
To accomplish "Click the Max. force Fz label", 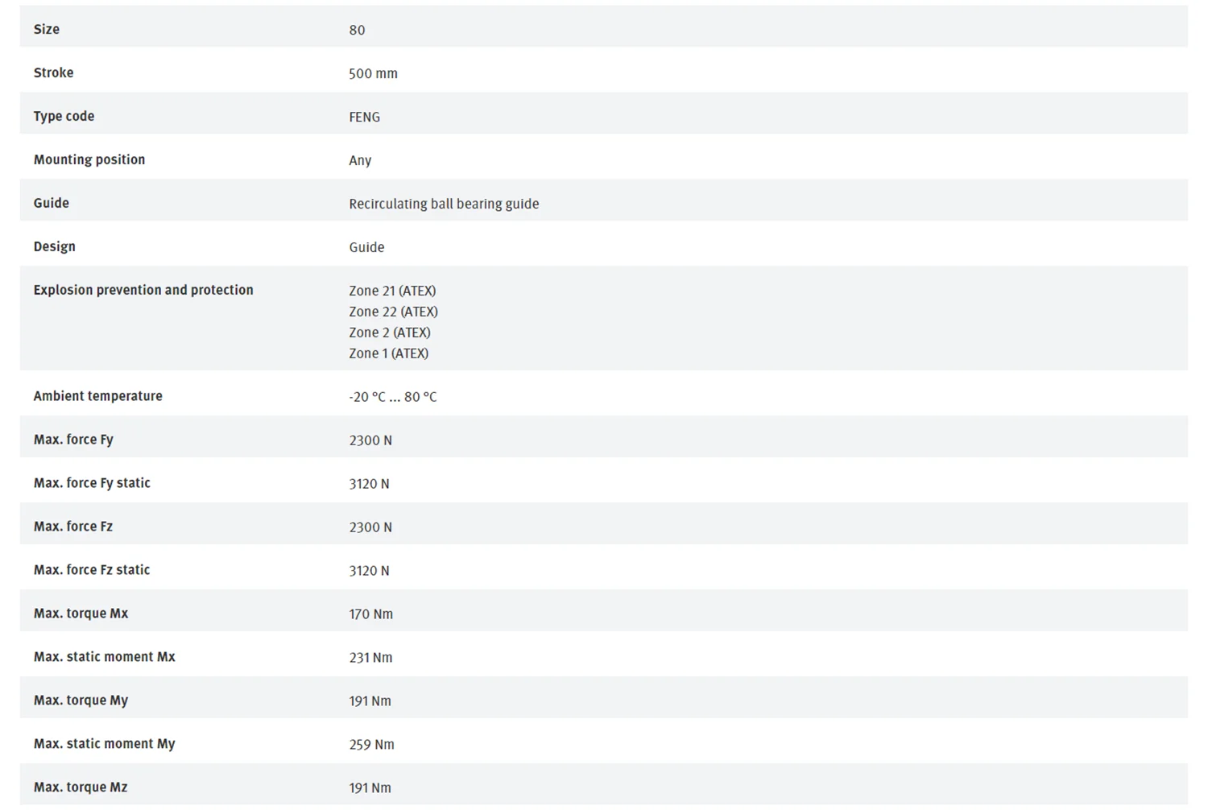I will click(x=73, y=527).
